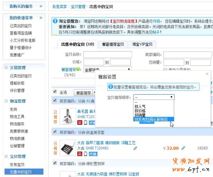Screen dimensions: 213x177
Task: Click the blue info icon in 淘宝提醒您 notice
Action: pyautogui.click(x=55, y=21)
